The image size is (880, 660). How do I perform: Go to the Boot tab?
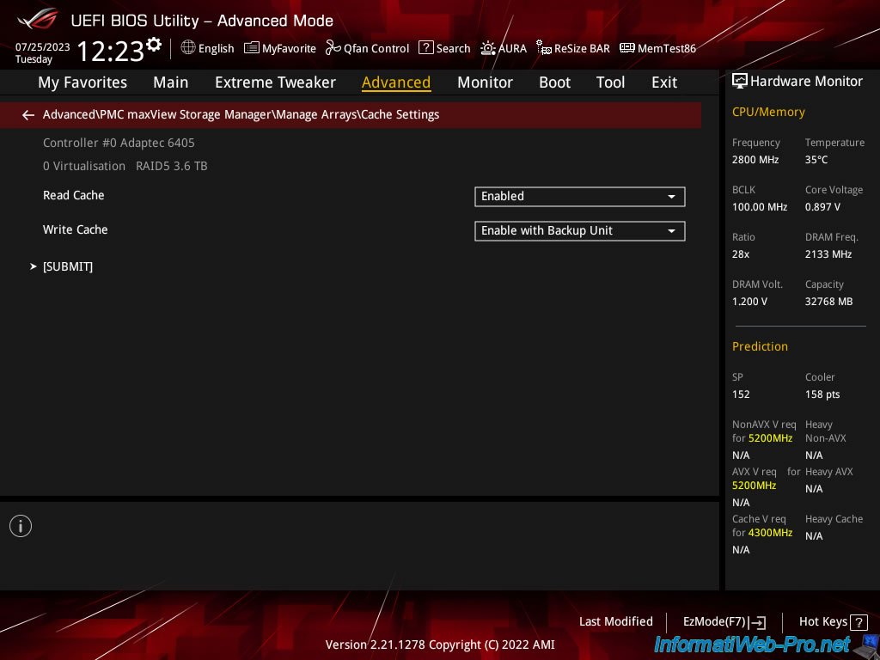tap(554, 82)
